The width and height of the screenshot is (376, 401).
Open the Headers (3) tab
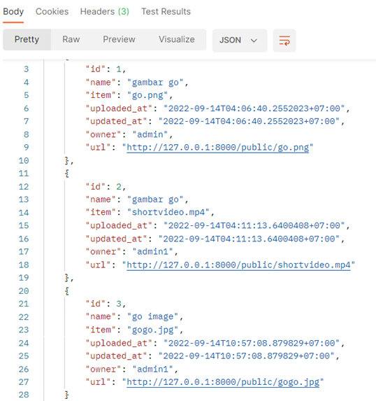(x=104, y=11)
